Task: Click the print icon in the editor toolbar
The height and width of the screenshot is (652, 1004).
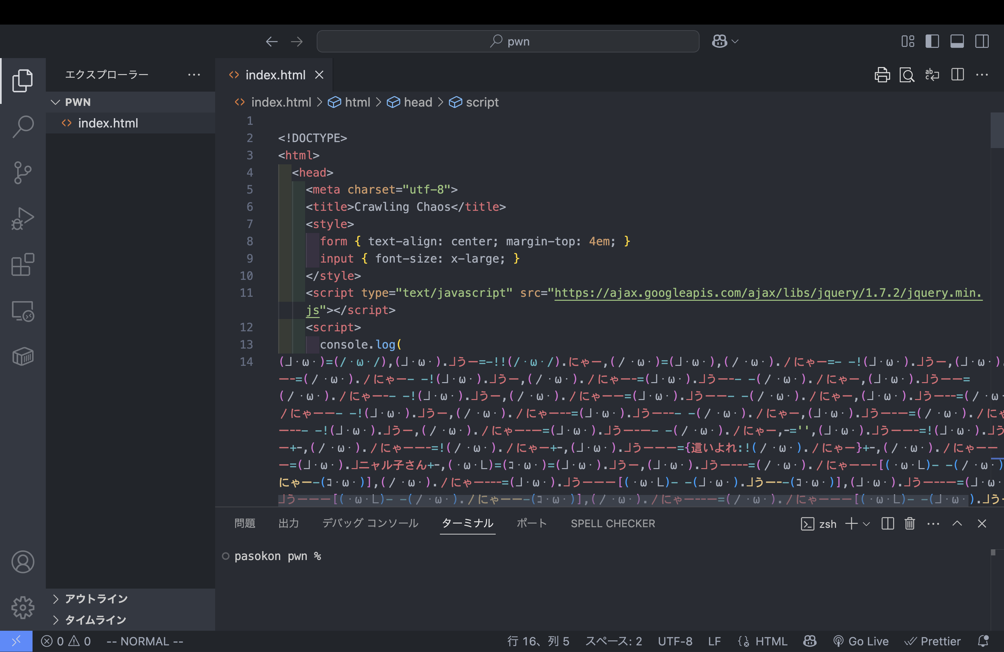Action: click(x=882, y=75)
